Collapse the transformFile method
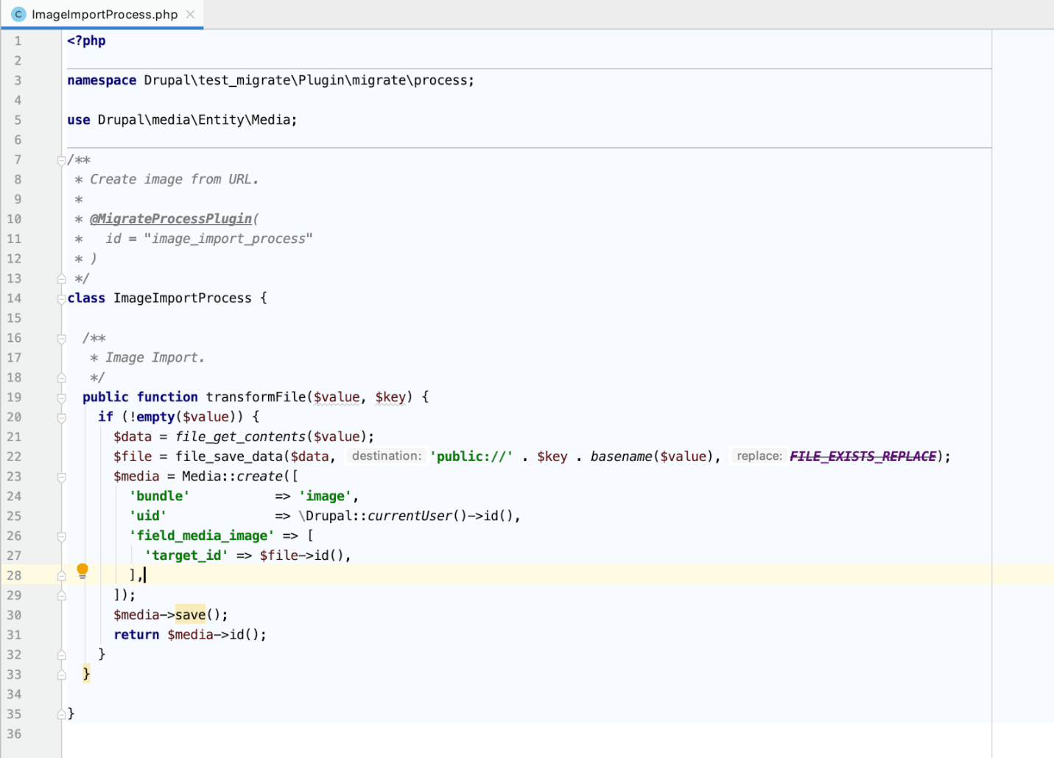The image size is (1054, 758). (x=61, y=397)
